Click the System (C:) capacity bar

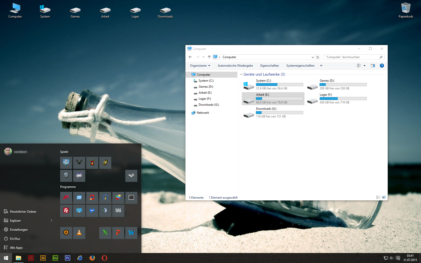(x=279, y=84)
